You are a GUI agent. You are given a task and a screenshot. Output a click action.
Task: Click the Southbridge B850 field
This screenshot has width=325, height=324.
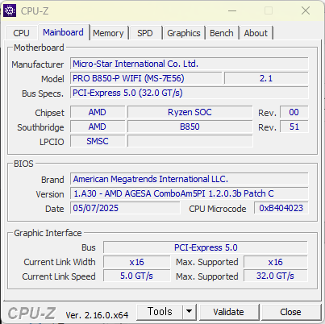click(x=190, y=127)
